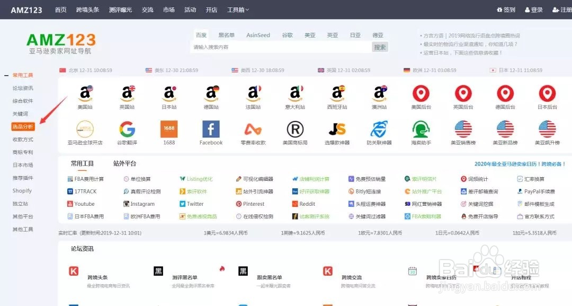Open the 开店 menu item
572x306 pixels.
click(x=211, y=9)
